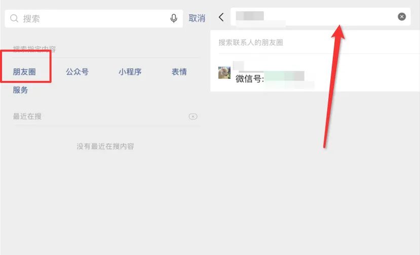Open the contact's avatar thumbnail

pyautogui.click(x=224, y=72)
